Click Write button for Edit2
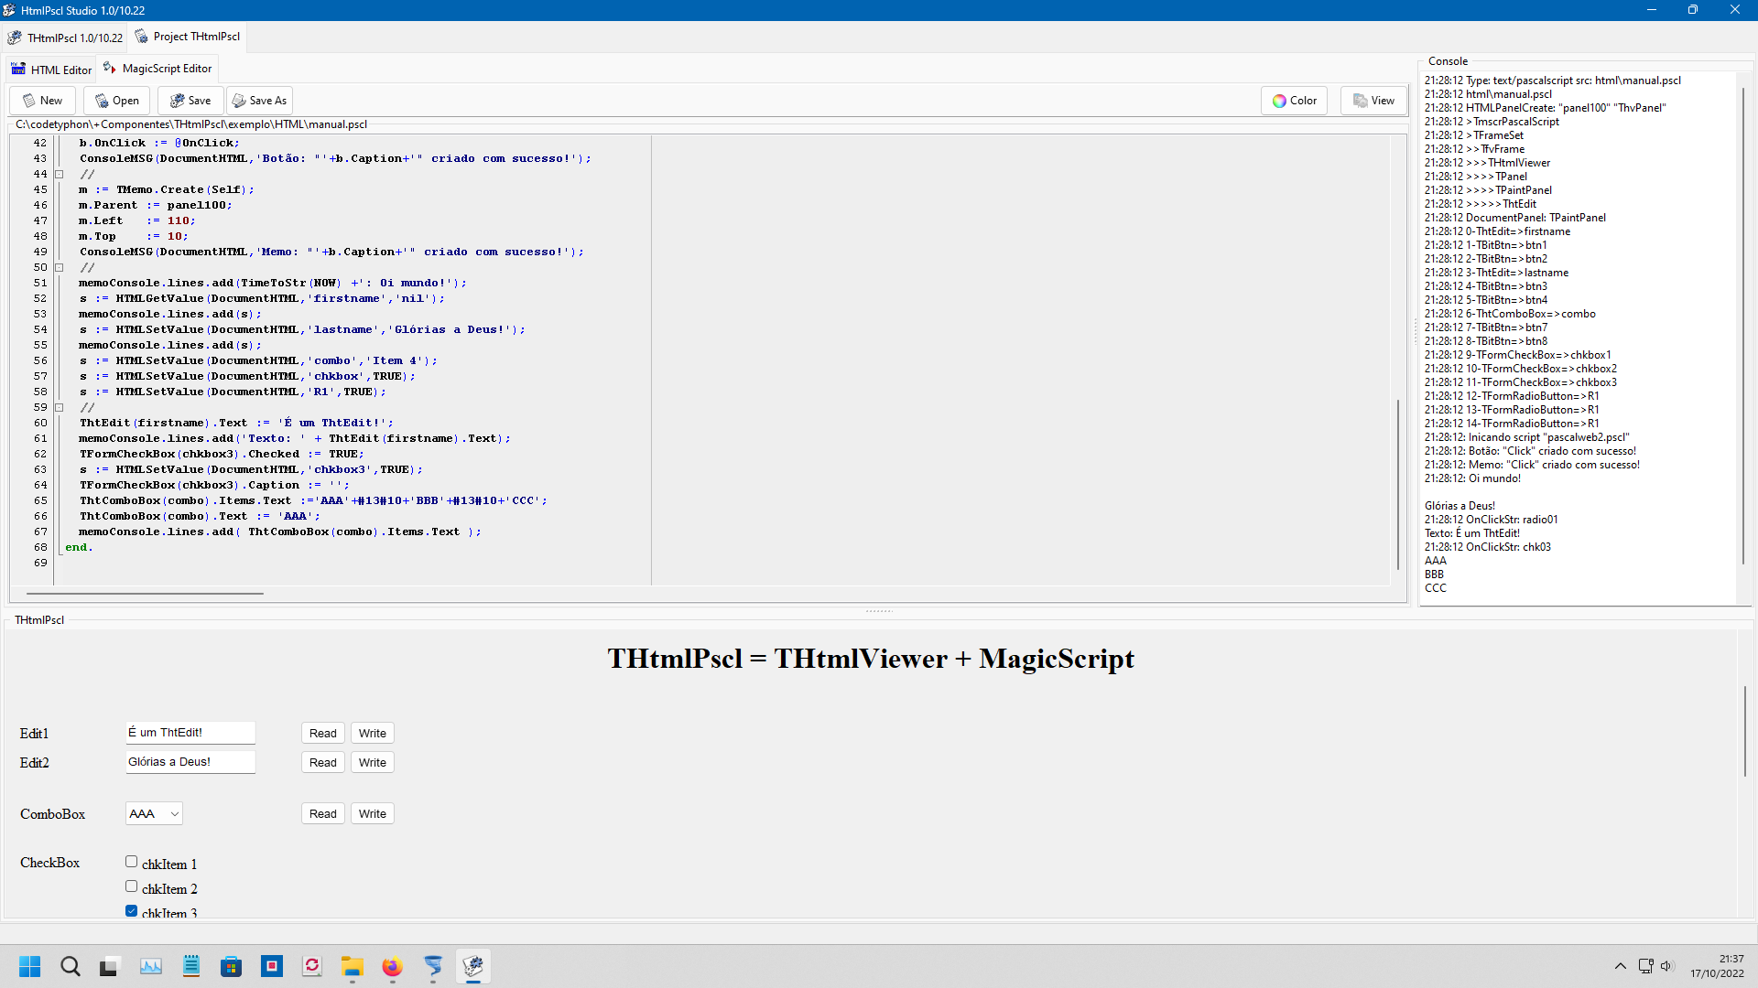This screenshot has height=988, width=1758. [373, 763]
